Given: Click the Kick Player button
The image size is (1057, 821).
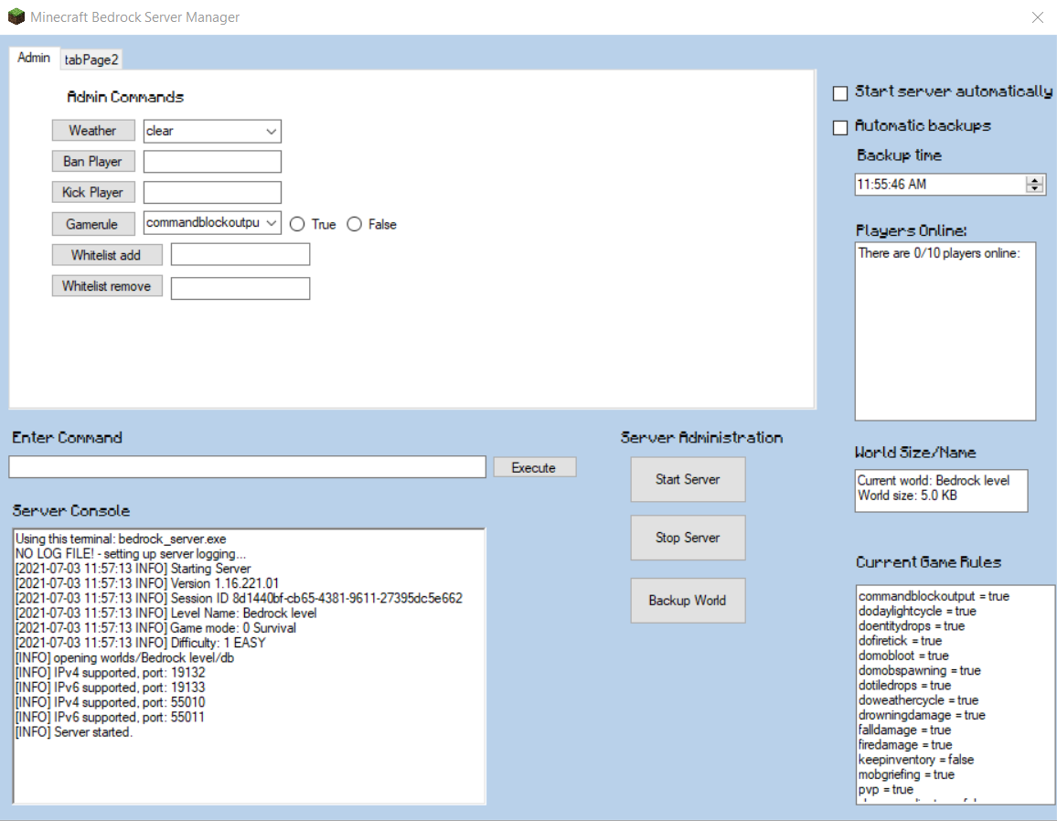Looking at the screenshot, I should (93, 193).
